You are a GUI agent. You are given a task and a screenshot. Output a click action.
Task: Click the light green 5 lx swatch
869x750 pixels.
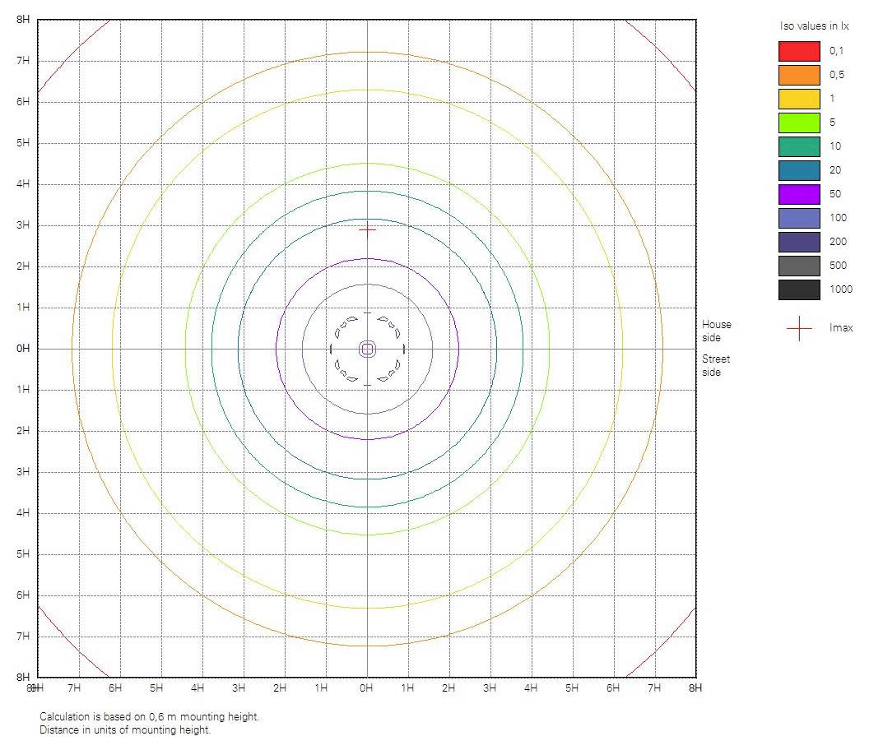(x=799, y=123)
